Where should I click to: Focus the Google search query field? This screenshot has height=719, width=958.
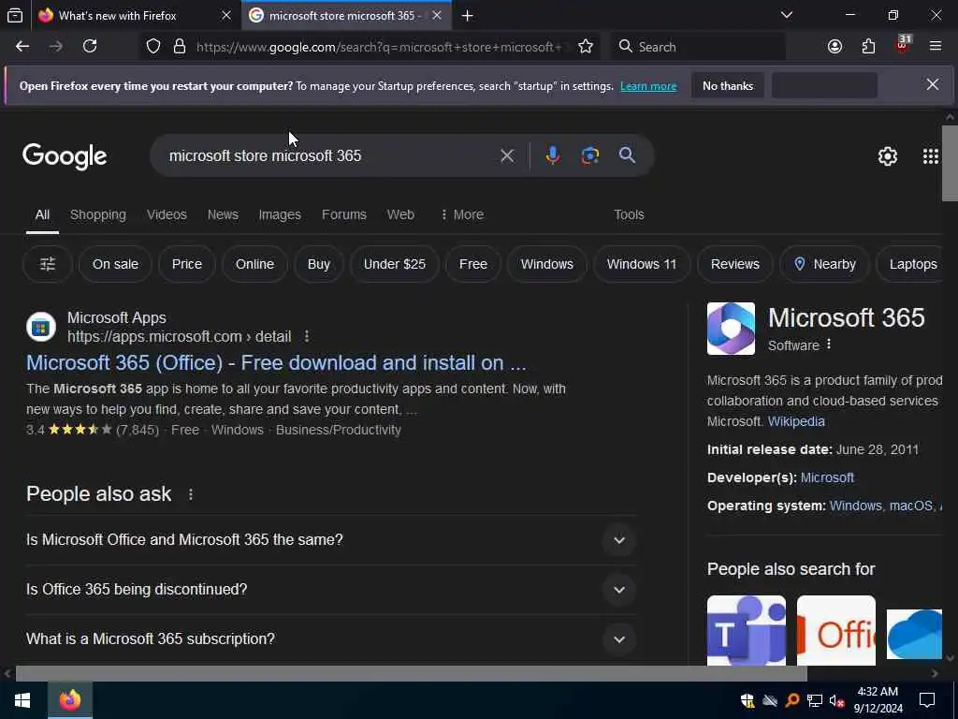tap(330, 156)
